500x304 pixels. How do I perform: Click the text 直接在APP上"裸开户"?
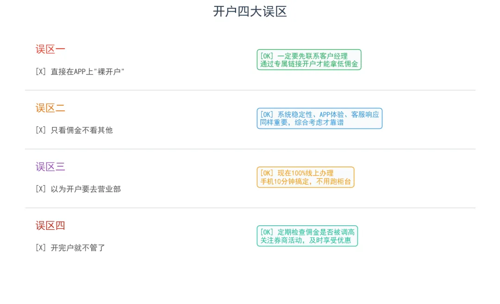coord(87,72)
